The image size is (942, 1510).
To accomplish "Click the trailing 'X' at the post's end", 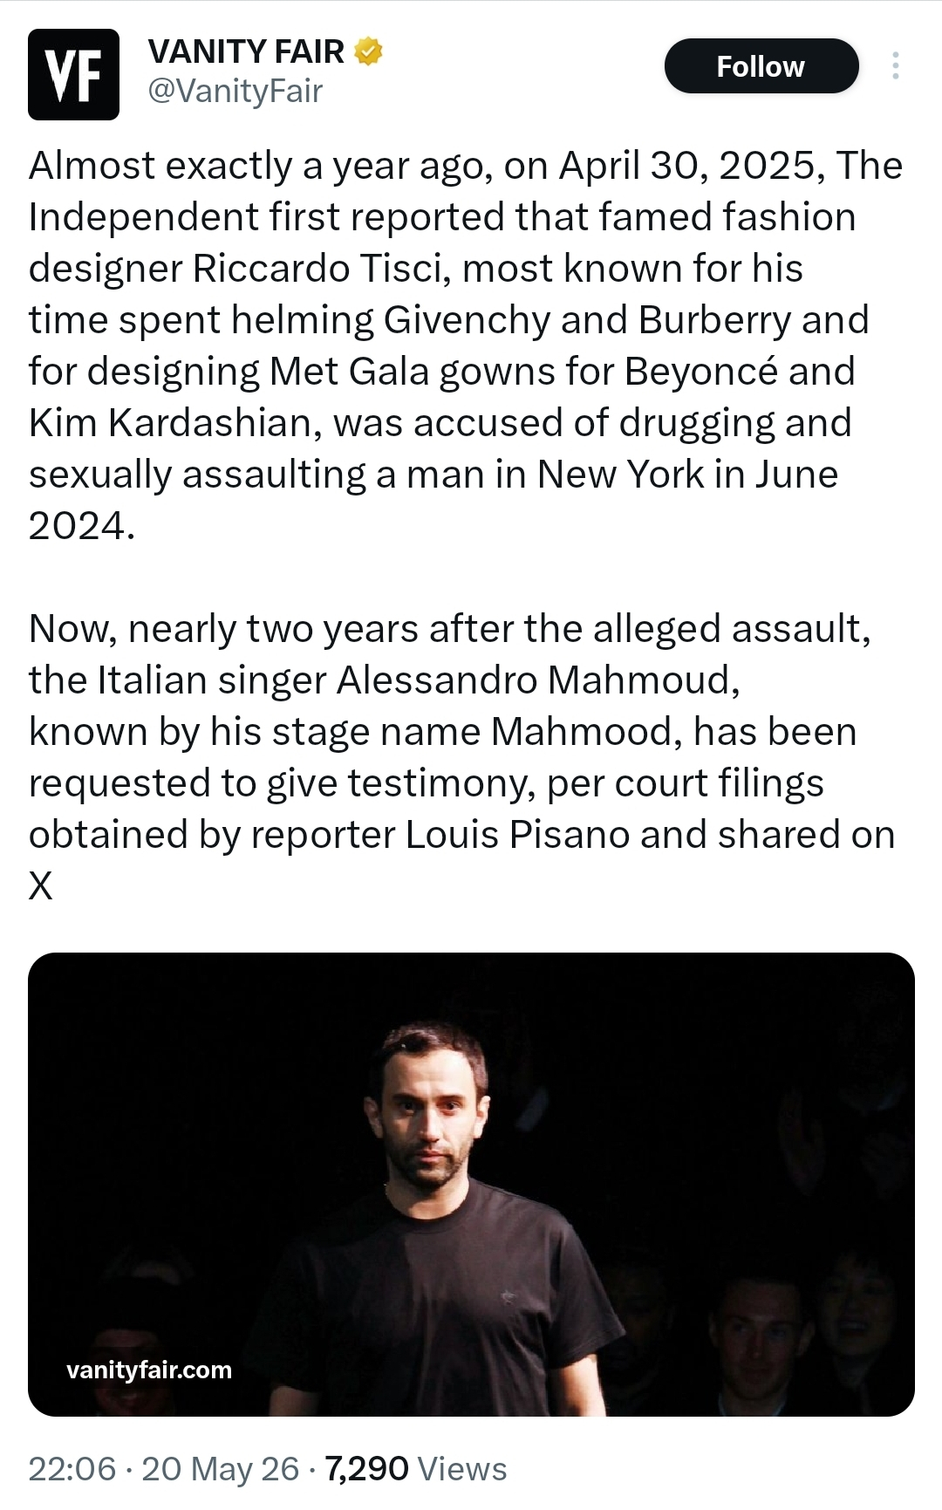I will pos(41,886).
